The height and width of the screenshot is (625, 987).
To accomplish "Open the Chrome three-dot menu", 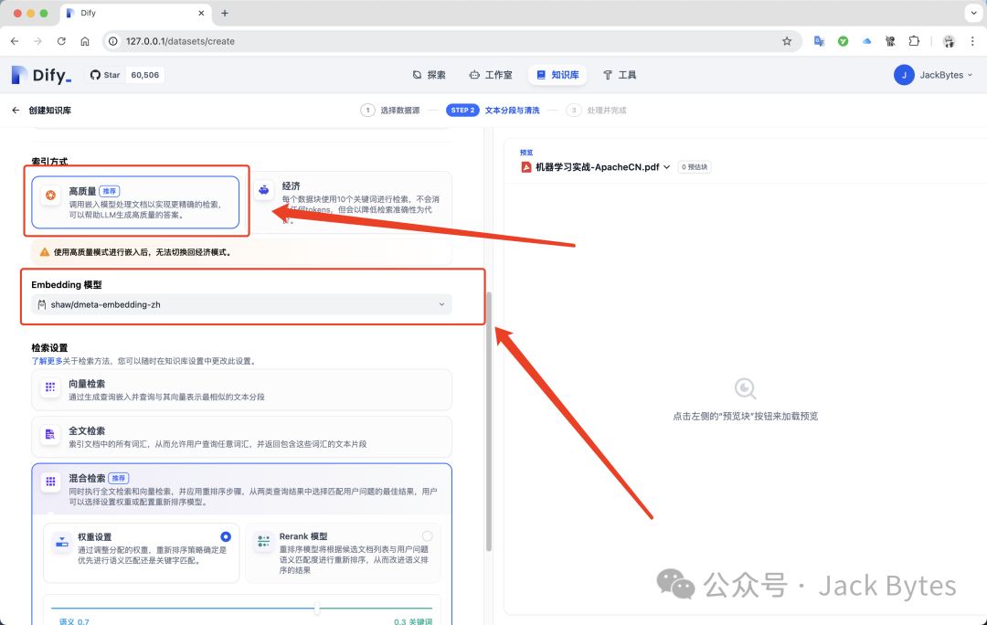I will pyautogui.click(x=972, y=41).
